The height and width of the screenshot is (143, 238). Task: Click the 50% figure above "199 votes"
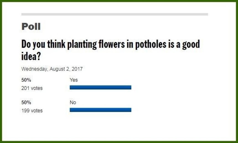click(26, 102)
